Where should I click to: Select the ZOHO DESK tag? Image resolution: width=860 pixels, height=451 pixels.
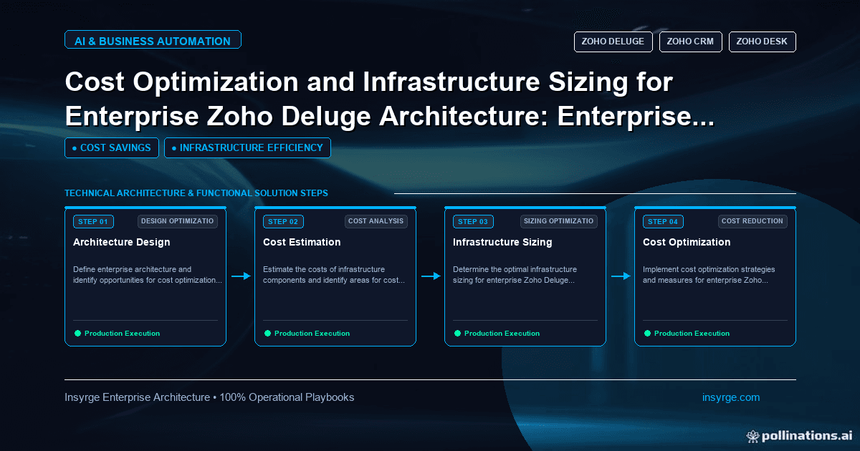[x=762, y=42]
